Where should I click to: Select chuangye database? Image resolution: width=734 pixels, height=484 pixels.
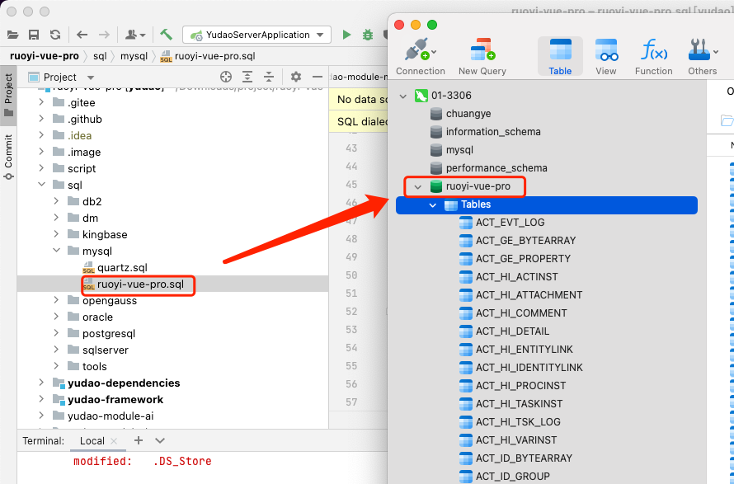point(468,114)
